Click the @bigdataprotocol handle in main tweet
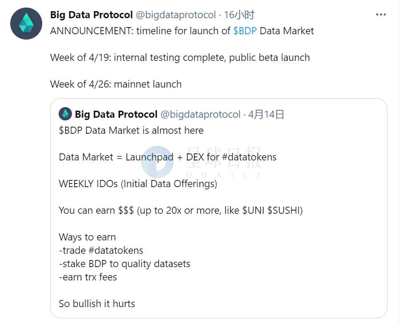Viewport: 403px width, 324px height. click(x=176, y=15)
